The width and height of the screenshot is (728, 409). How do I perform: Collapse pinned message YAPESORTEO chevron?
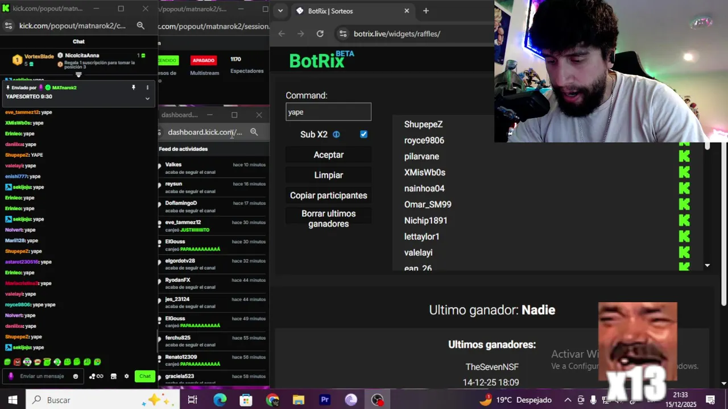tap(147, 98)
